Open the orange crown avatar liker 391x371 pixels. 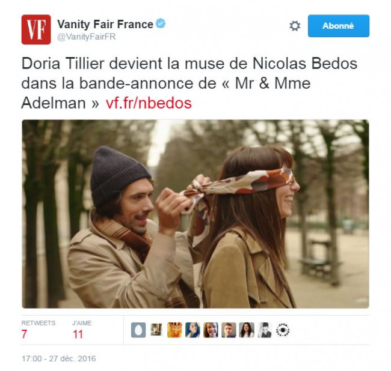tap(174, 330)
